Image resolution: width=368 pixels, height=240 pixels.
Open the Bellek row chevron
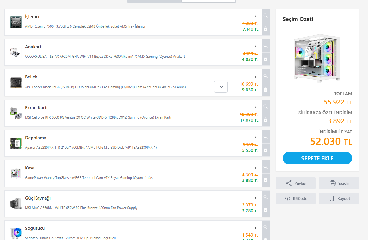click(x=255, y=77)
